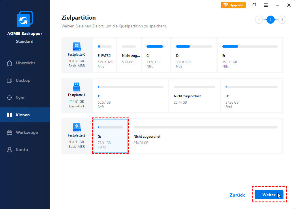Click the Konto user icon
Screen dimensions: 295x209
click(10, 150)
